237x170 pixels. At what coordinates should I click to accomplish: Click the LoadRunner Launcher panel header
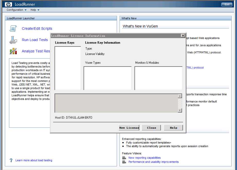click(x=61, y=18)
